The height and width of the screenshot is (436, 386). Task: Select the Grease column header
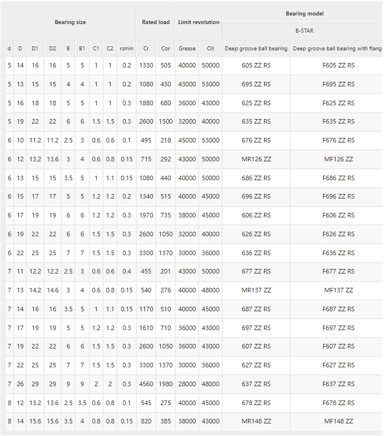[x=187, y=49]
